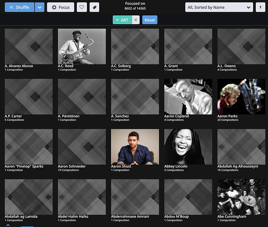The height and width of the screenshot is (227, 268).
Task: Click the A.P. Carter name link
Action: click(13, 116)
